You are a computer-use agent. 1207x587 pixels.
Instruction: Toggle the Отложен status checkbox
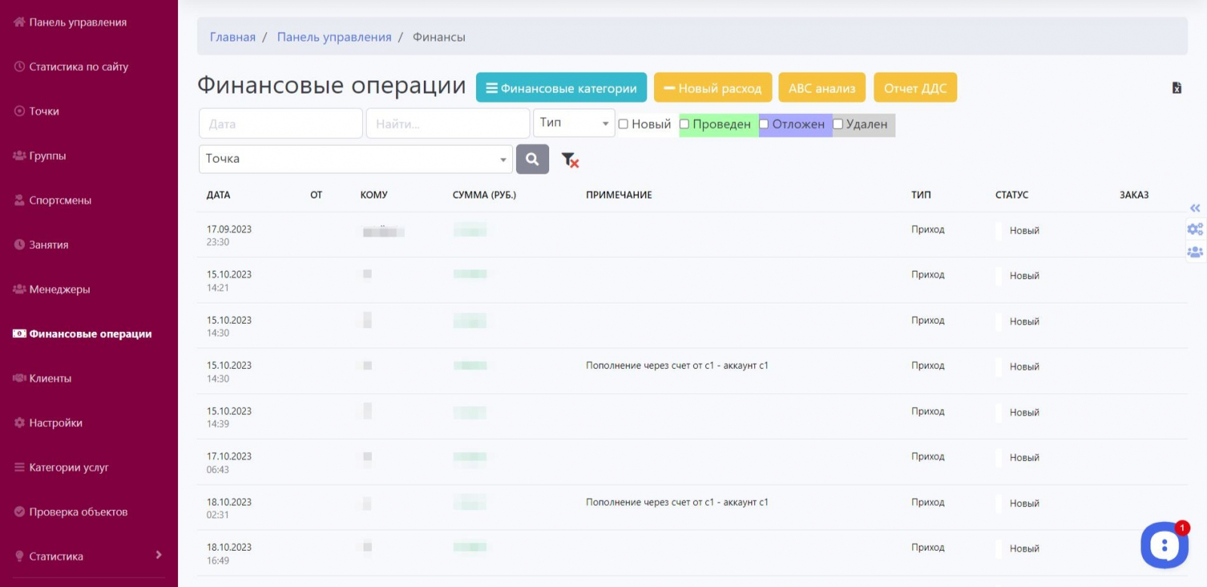(763, 124)
